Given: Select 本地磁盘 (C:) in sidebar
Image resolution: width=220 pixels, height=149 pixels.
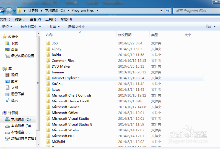Looking at the screenshot, I should coord(21,119).
